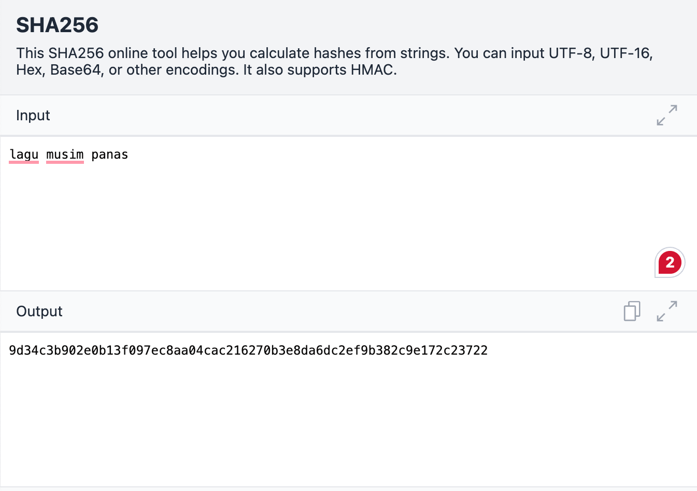Open the red spell-check badge showing 2
Viewport: 697px width, 491px height.
(670, 262)
